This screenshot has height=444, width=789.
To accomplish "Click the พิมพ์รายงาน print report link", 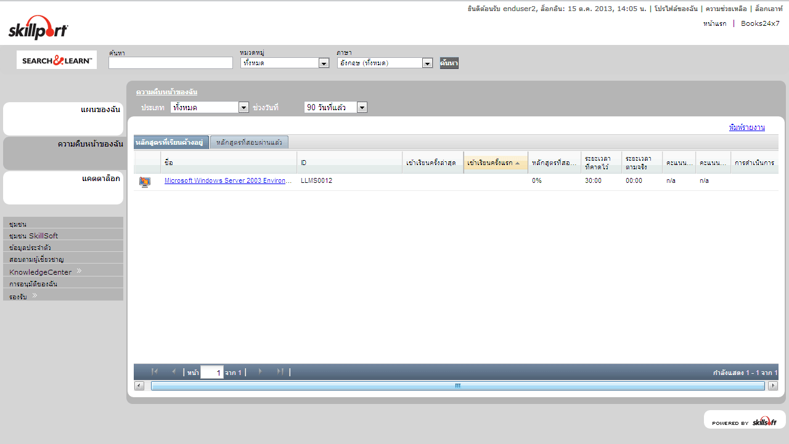I will 747,127.
